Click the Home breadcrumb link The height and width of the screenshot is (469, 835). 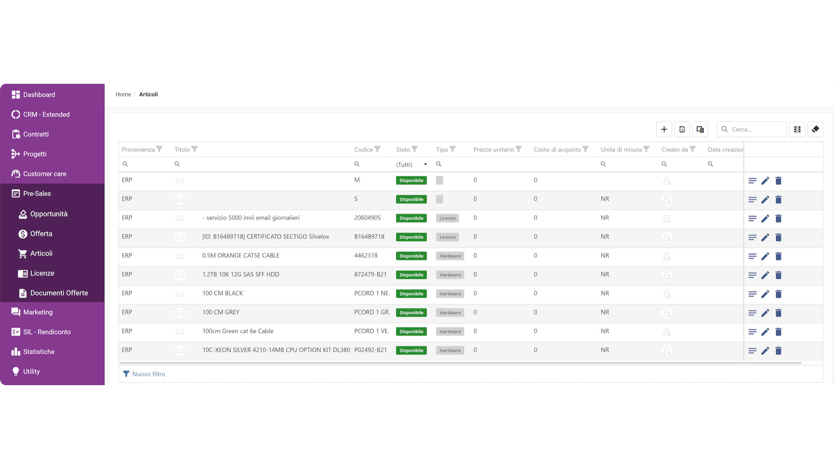point(123,94)
